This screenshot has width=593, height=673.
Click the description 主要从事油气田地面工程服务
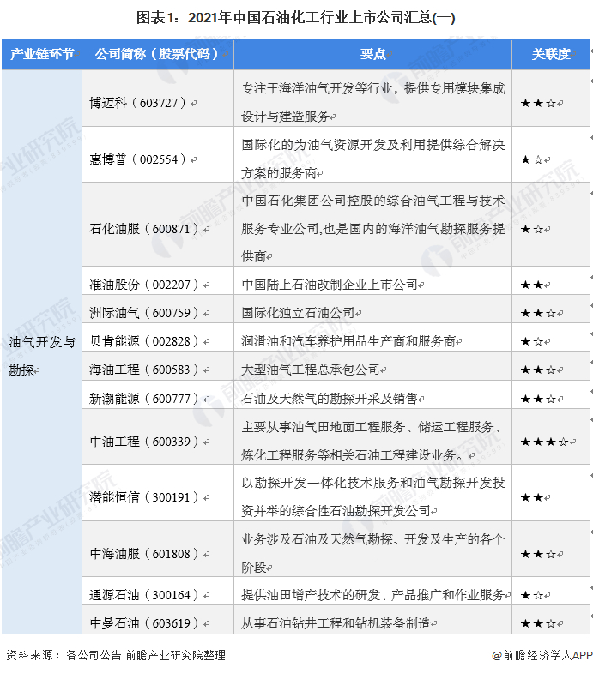[371, 441]
